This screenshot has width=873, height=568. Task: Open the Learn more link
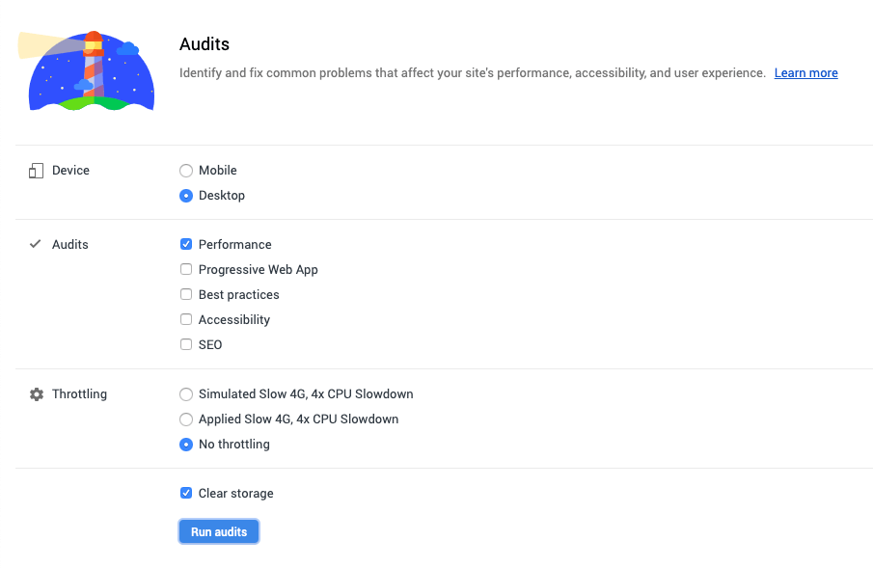point(805,72)
